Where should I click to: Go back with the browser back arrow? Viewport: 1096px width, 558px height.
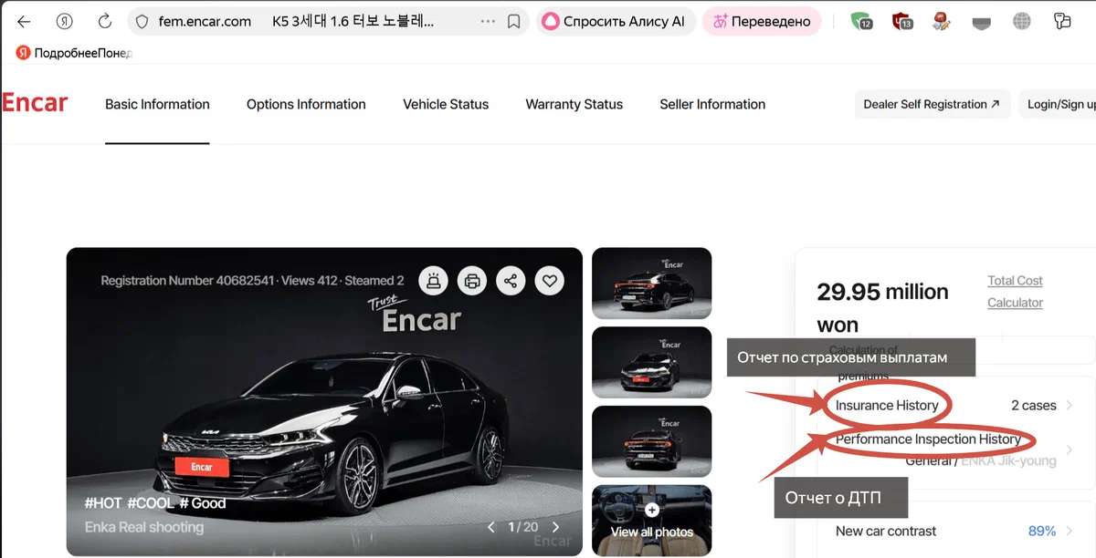(x=24, y=21)
